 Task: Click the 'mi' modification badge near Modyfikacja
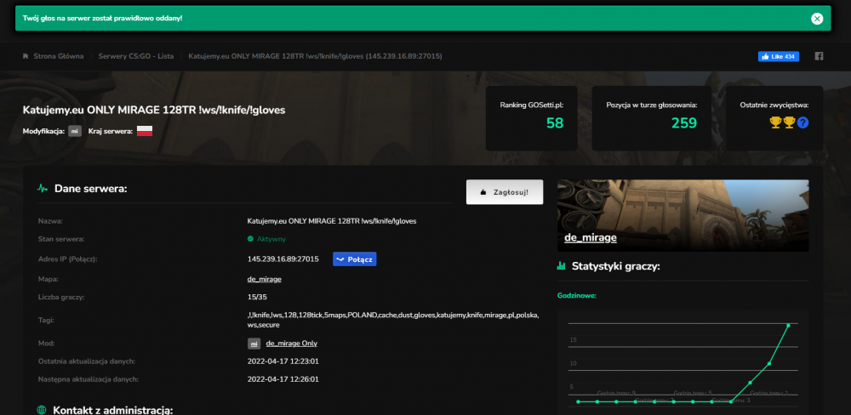(75, 131)
